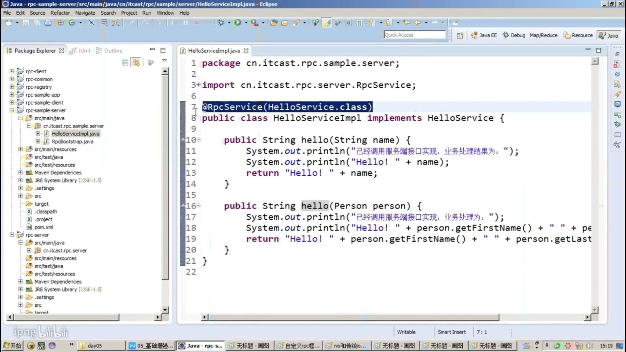This screenshot has height=352, width=626.
Task: Expand the rpc-registry project
Action: coord(12,87)
